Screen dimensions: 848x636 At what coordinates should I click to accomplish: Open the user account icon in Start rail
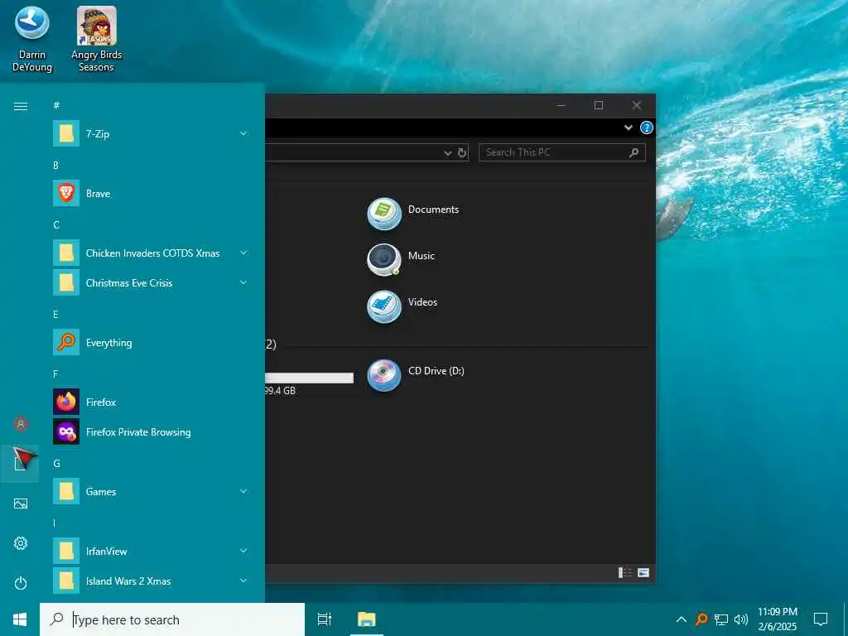(21, 424)
